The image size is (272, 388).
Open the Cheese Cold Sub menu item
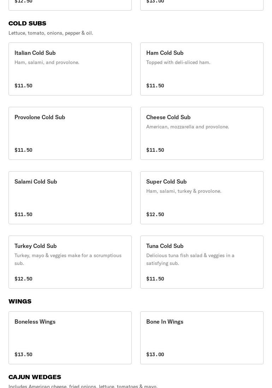coord(202,133)
